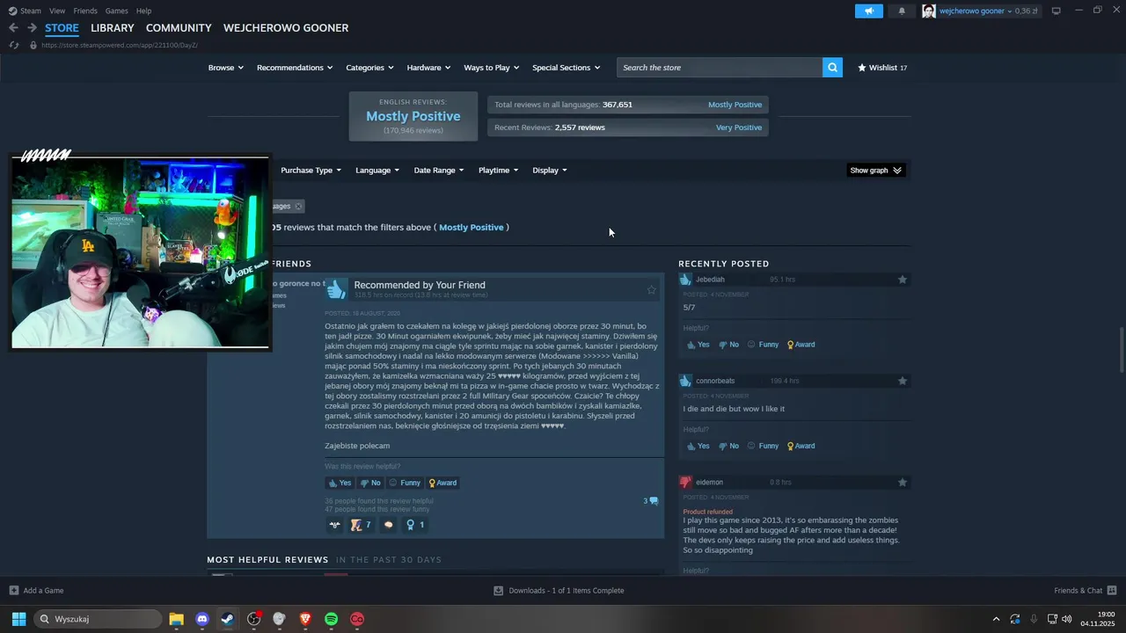Click Jebediah's thumbs-up recommendation icon
Image resolution: width=1126 pixels, height=633 pixels.
[686, 280]
